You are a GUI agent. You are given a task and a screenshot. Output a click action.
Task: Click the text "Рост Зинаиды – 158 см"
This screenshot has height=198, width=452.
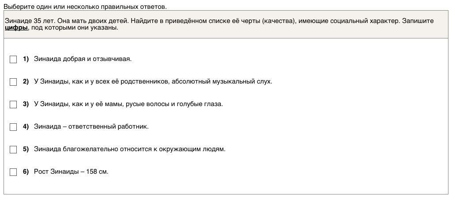tap(71, 172)
